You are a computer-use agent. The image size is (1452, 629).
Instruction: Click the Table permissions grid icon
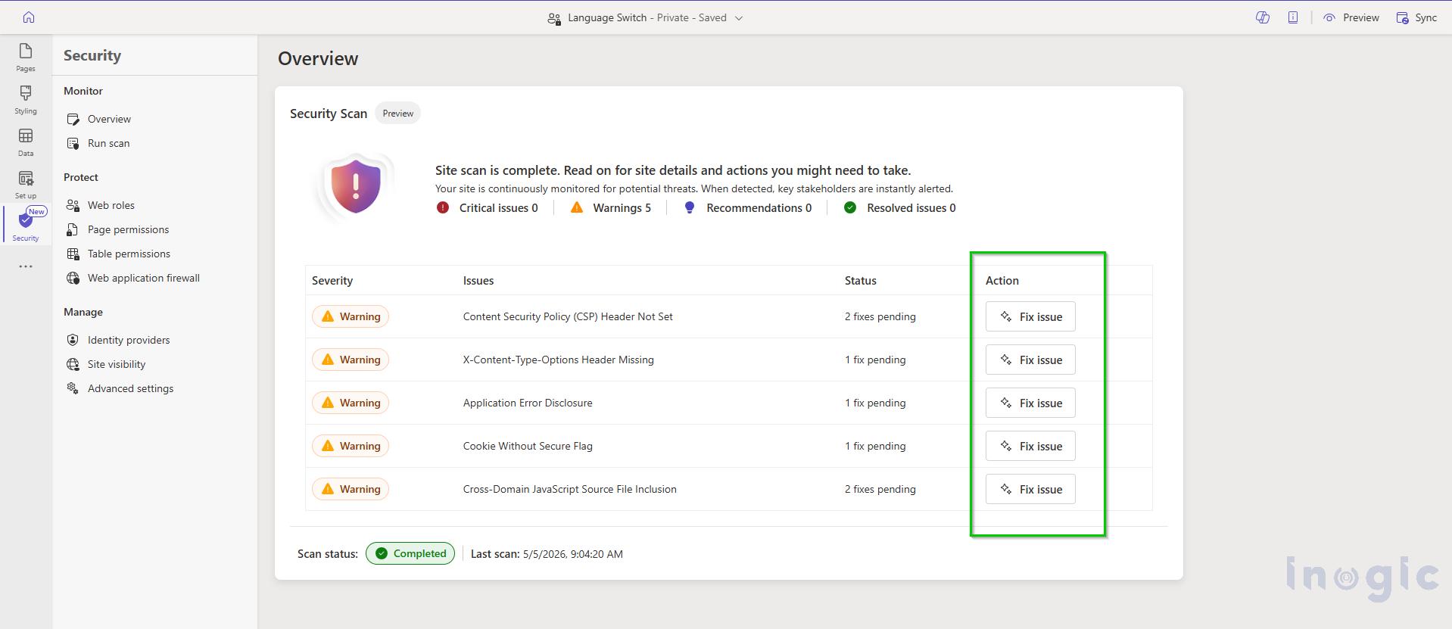click(73, 254)
